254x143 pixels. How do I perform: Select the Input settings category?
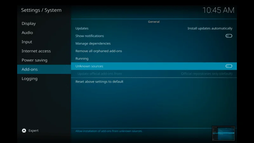(x=44, y=42)
